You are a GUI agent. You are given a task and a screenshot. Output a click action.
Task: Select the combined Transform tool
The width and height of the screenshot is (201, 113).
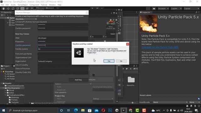pos(27,8)
